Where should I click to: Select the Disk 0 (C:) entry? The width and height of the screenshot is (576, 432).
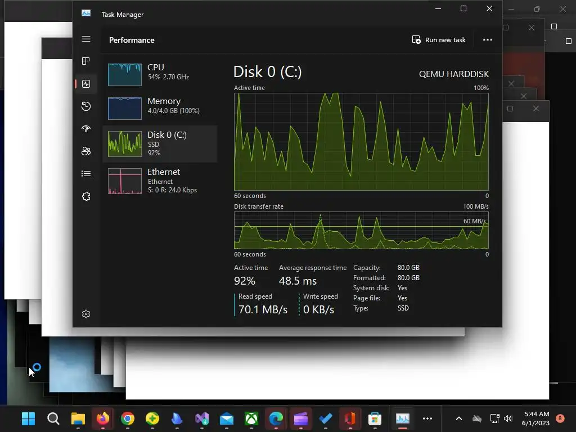(160, 144)
